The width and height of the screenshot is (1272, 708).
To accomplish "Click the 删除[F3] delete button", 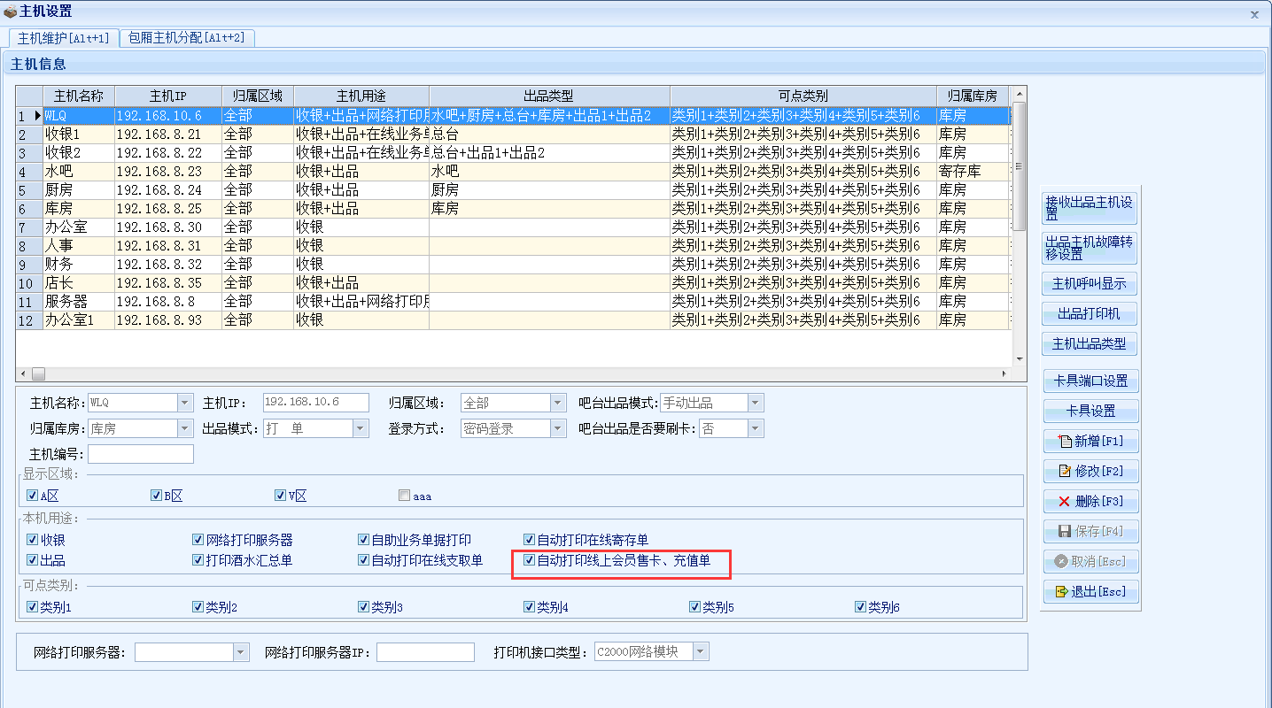I will coord(1090,501).
